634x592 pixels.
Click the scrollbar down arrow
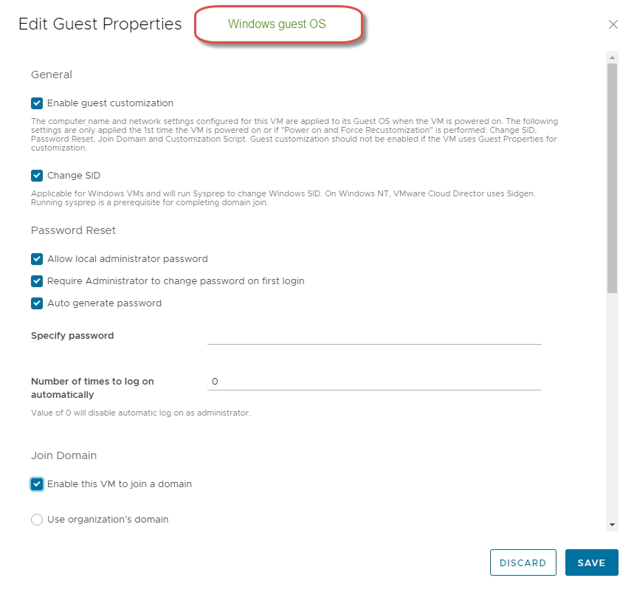[x=612, y=524]
